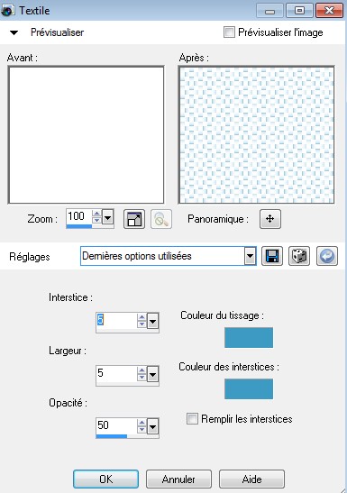Click the Annuler button
347x493 pixels.
coord(178,479)
